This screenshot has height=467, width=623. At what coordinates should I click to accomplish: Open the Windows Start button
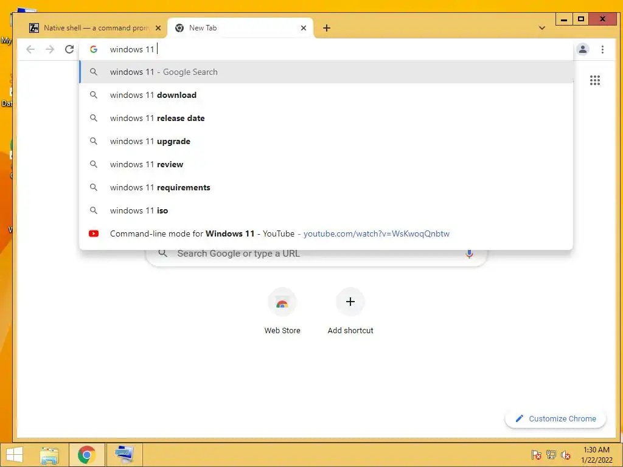point(15,455)
